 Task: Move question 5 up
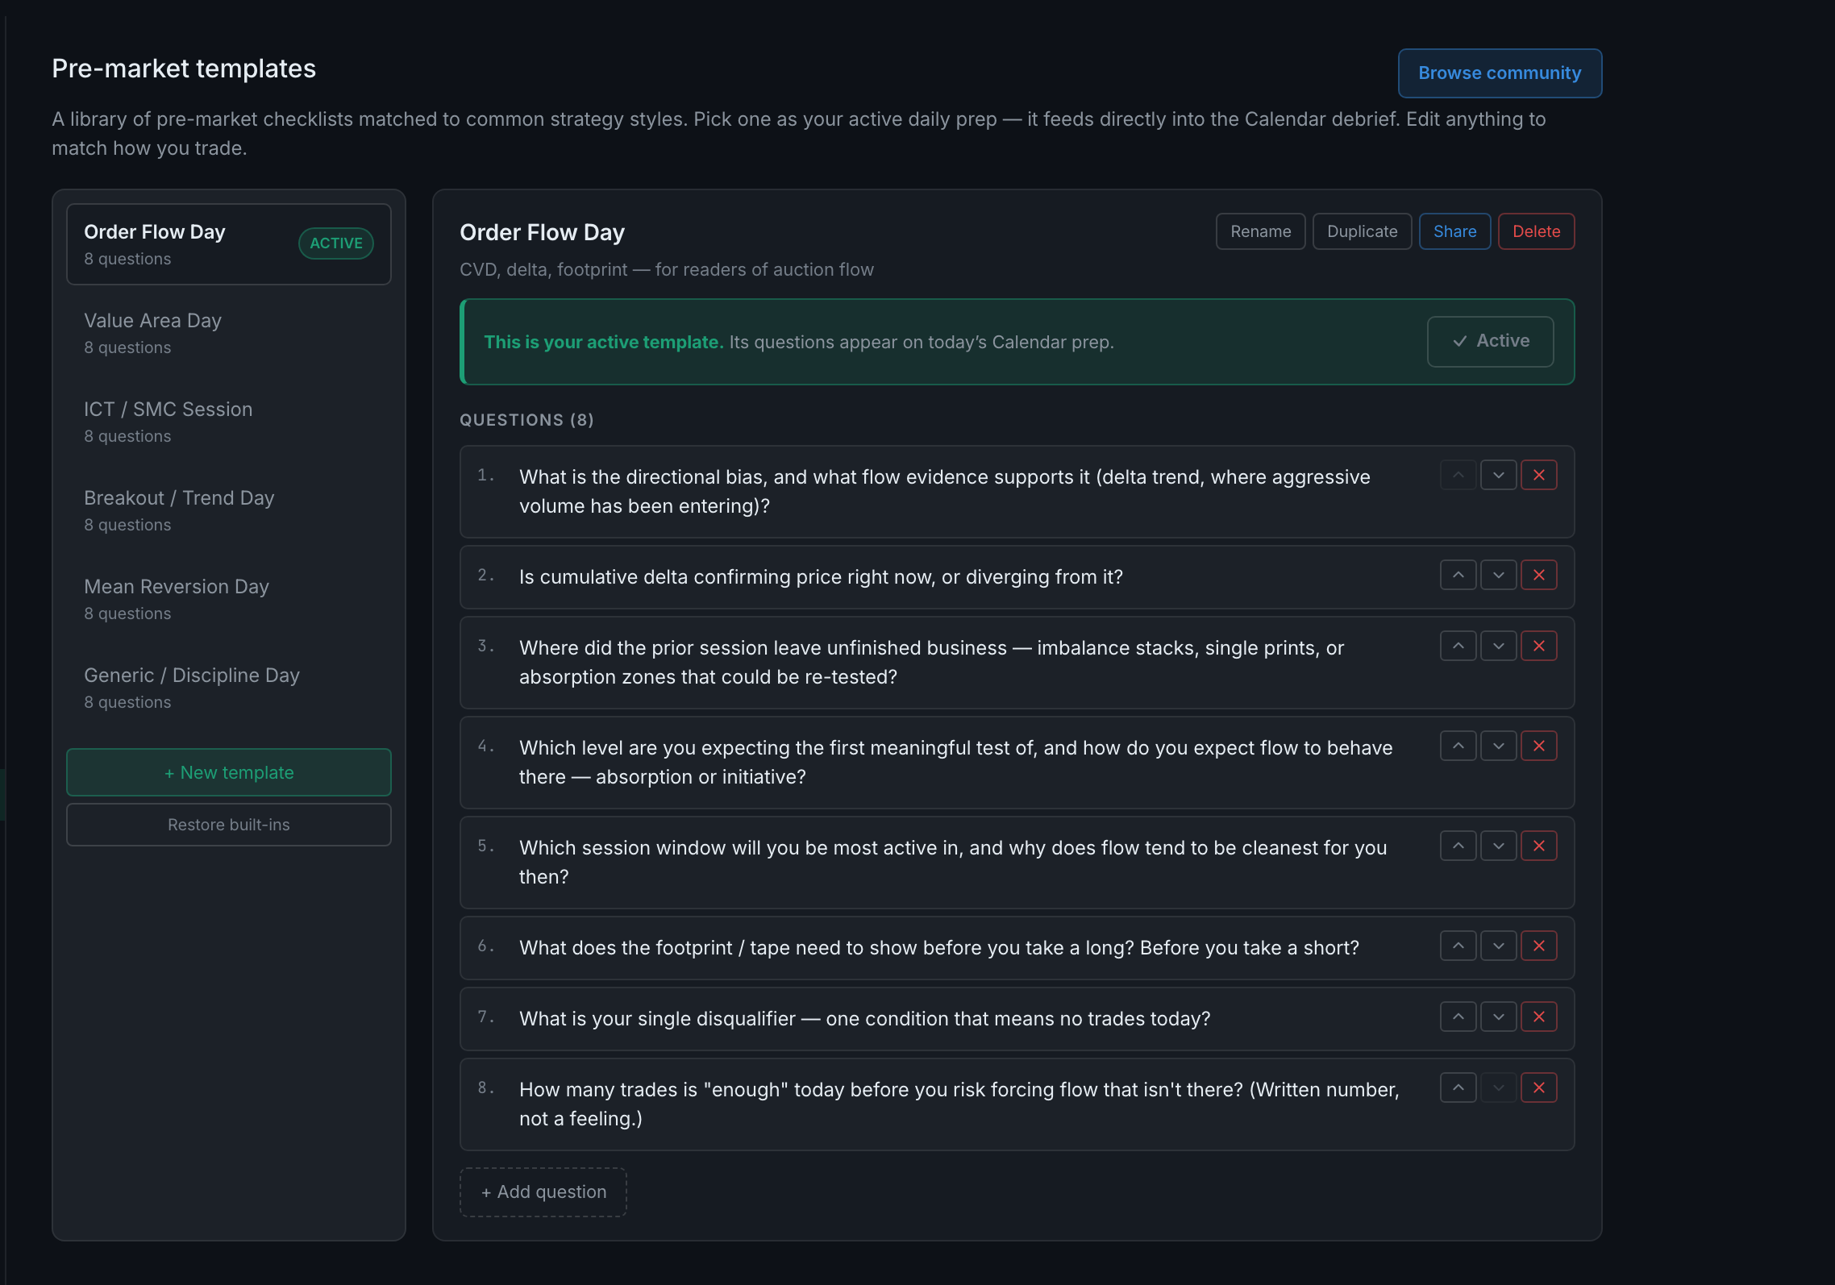(x=1458, y=846)
